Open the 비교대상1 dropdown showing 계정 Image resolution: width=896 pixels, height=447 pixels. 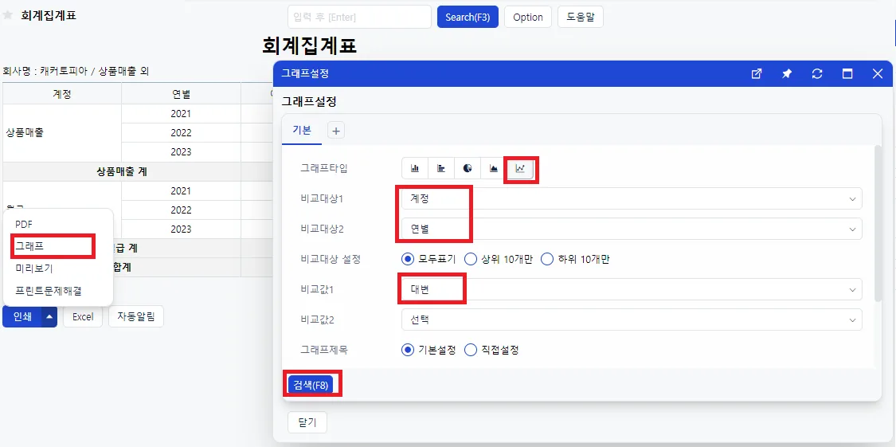coord(632,198)
